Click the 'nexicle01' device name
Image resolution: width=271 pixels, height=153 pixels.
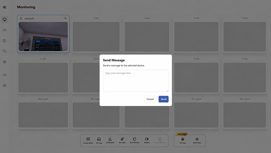pyautogui.click(x=29, y=19)
